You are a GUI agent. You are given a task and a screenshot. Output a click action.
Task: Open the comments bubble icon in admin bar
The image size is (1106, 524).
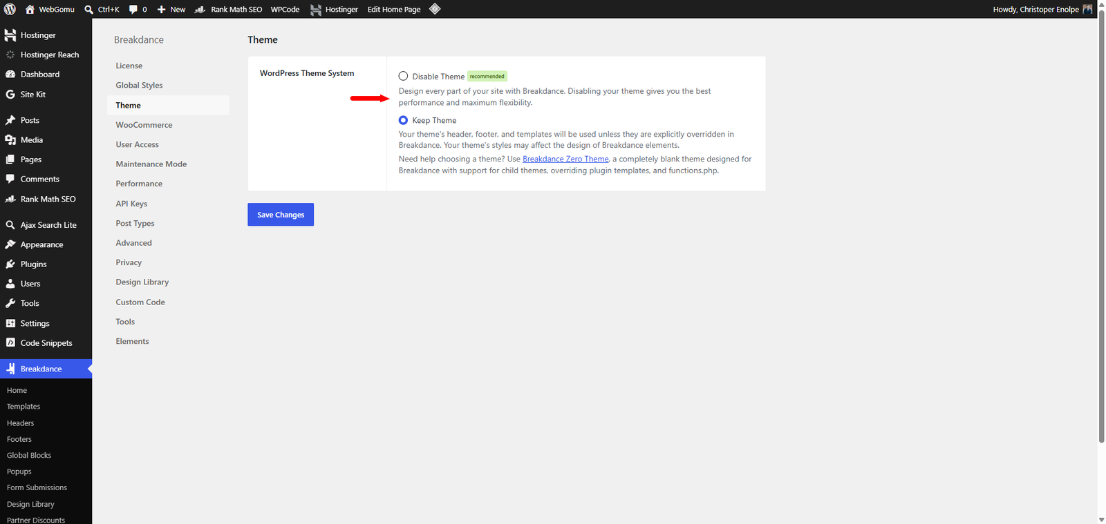[133, 10]
